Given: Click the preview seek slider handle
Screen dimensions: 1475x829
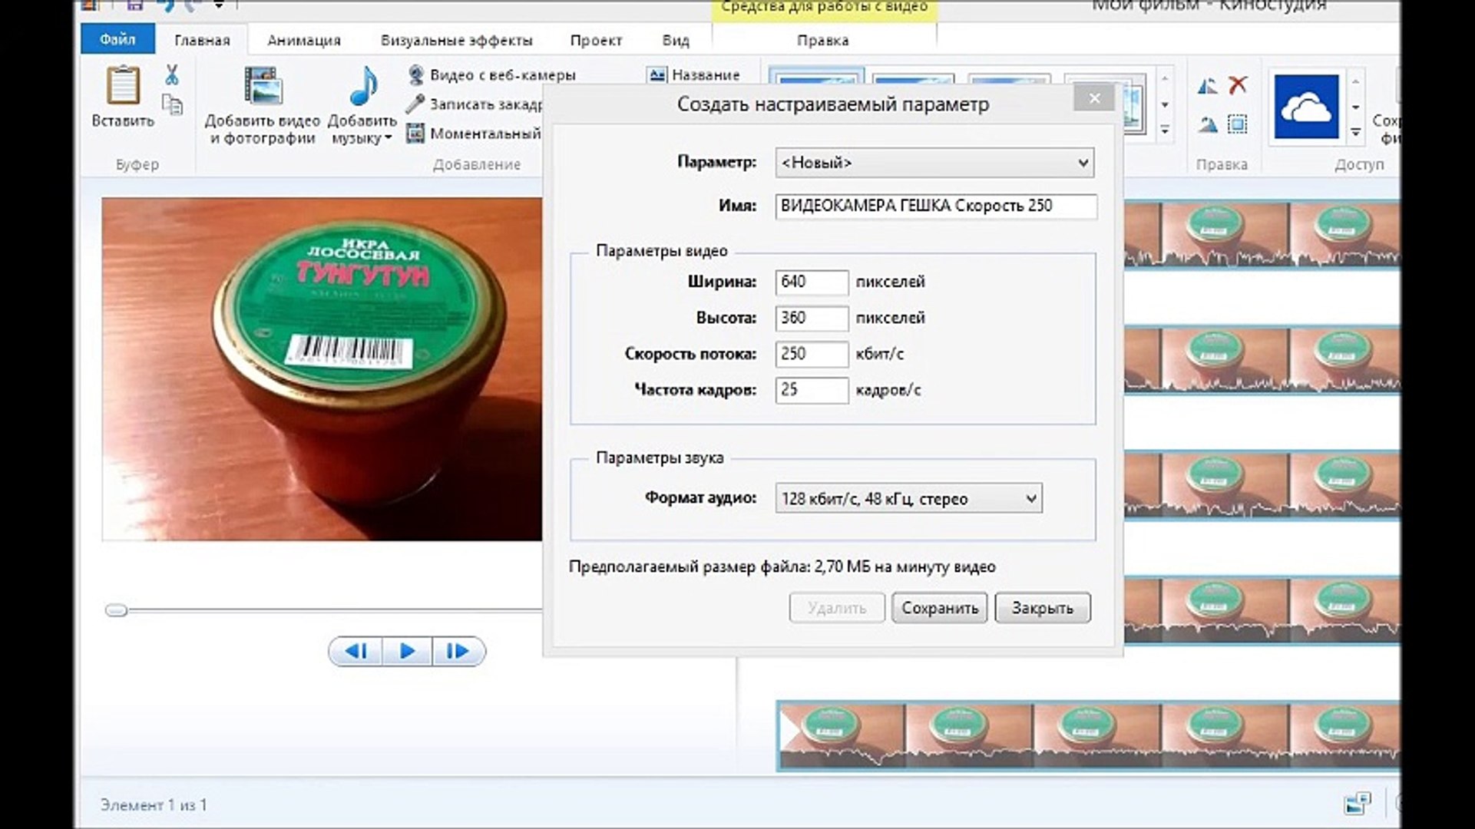Looking at the screenshot, I should click(116, 610).
